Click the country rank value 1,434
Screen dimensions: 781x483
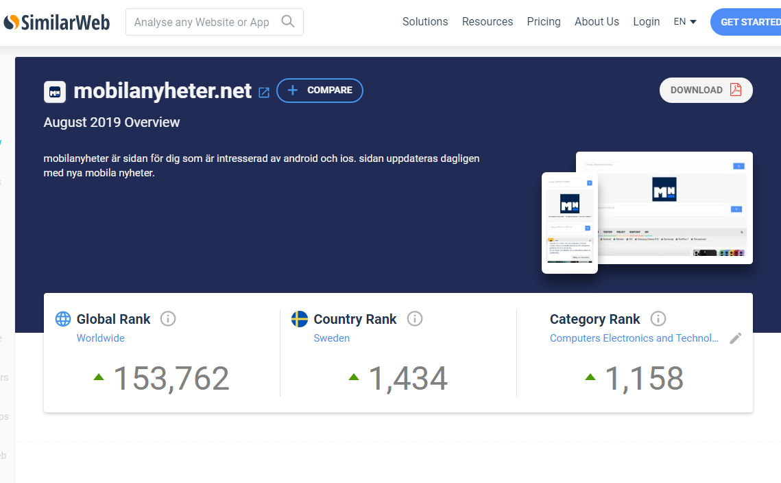[x=408, y=378]
